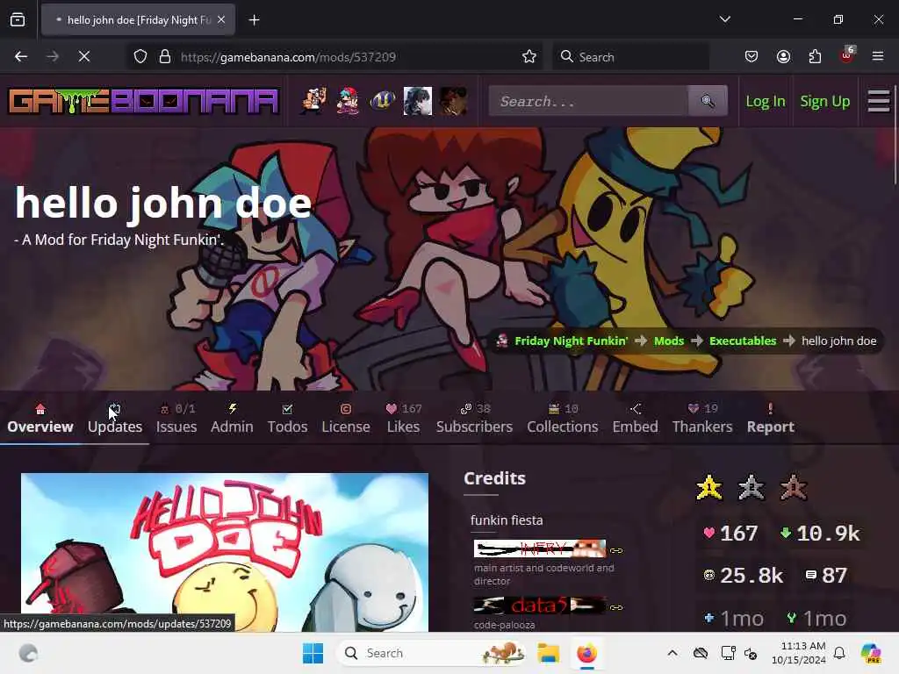899x674 pixels.
Task: Click the tracking protection shield icon
Action: pos(140,57)
